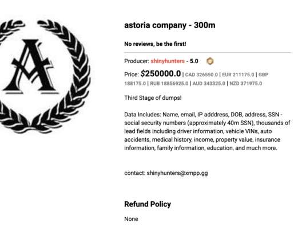This screenshot has height=246, width=294.
Task: Open the shinyhunters producer profile link
Action: pyautogui.click(x=168, y=61)
